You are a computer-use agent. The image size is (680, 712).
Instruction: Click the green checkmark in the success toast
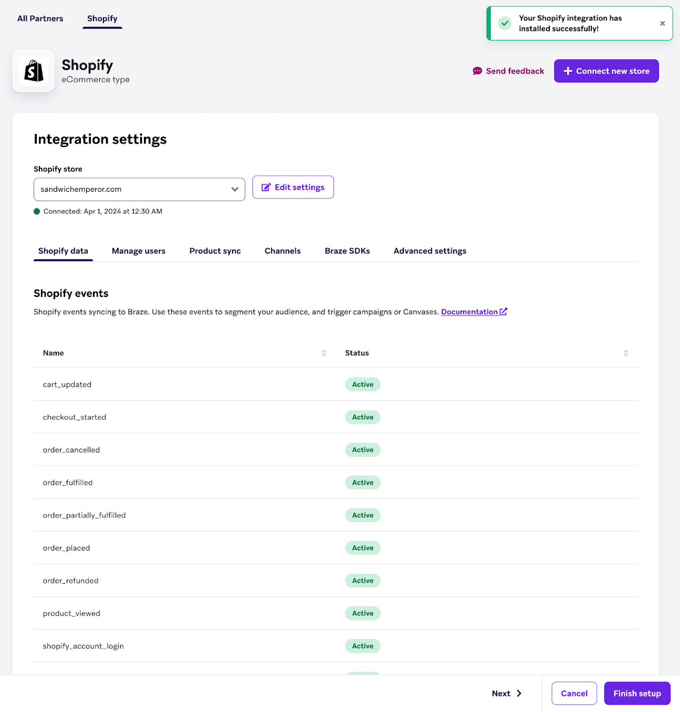(505, 23)
